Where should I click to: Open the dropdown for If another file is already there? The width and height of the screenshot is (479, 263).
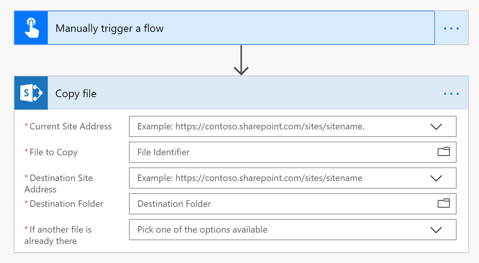pyautogui.click(x=436, y=230)
